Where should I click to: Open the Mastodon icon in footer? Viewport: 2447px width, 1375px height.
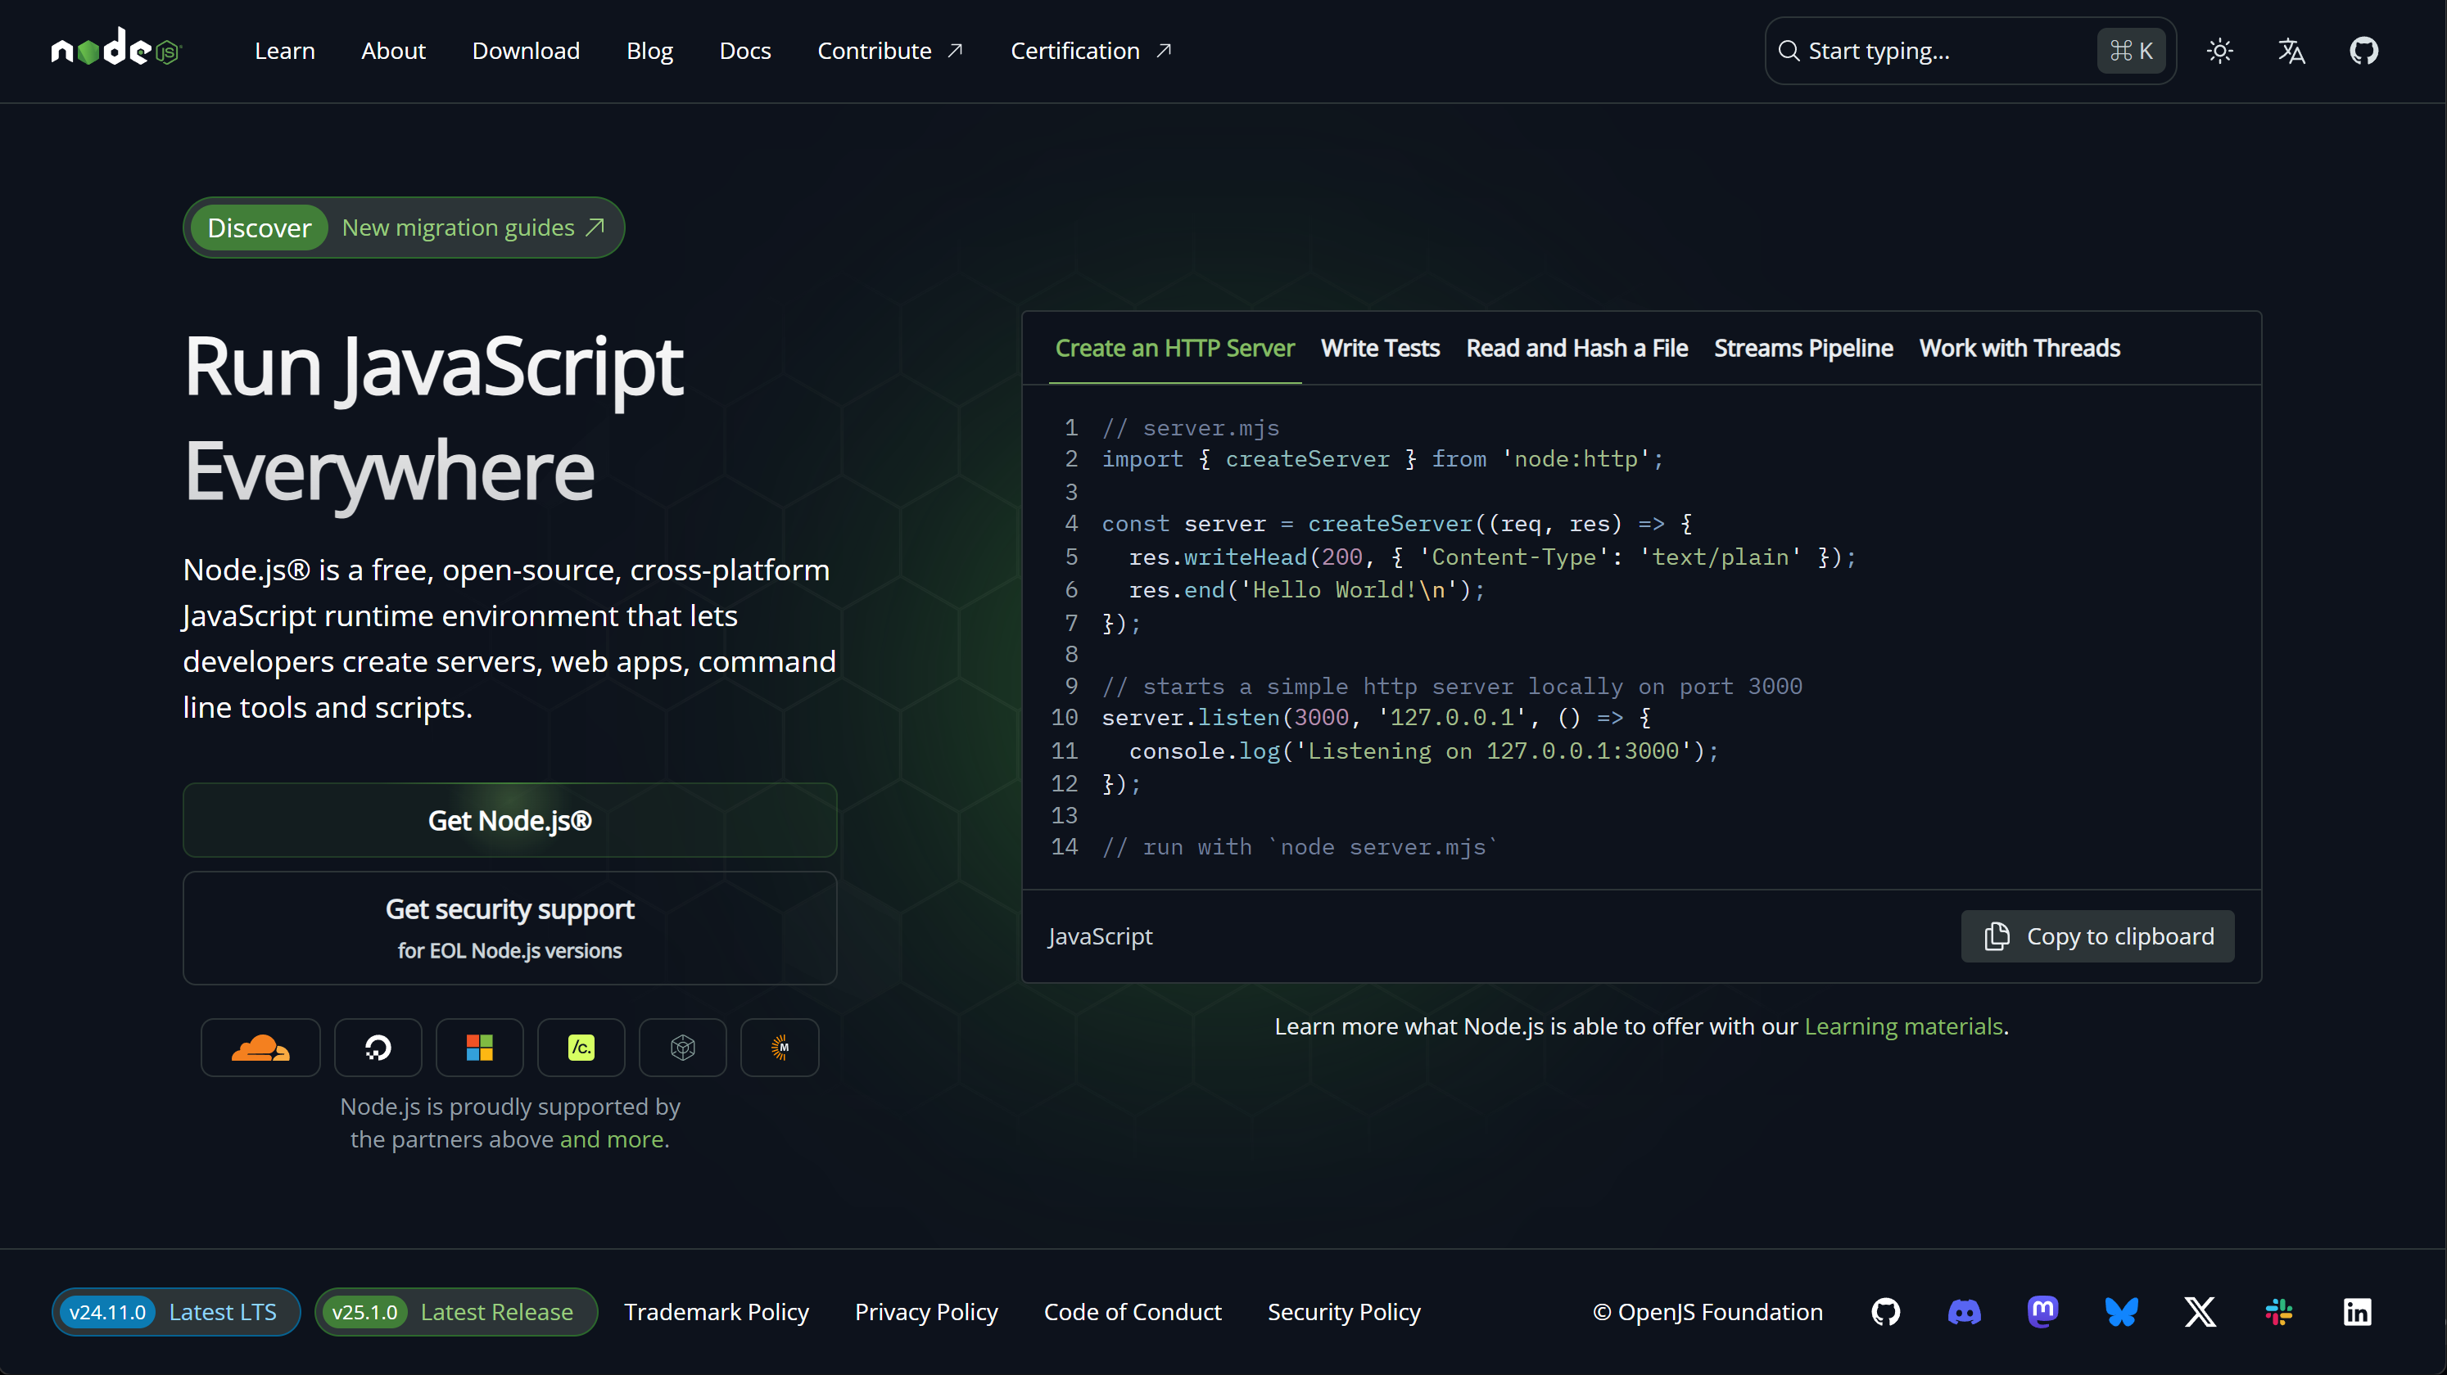tap(2042, 1311)
